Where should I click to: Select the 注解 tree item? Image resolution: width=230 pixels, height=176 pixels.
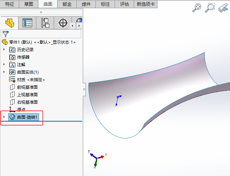(21, 64)
